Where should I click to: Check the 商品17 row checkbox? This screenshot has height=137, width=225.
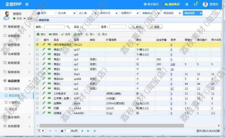(37, 49)
